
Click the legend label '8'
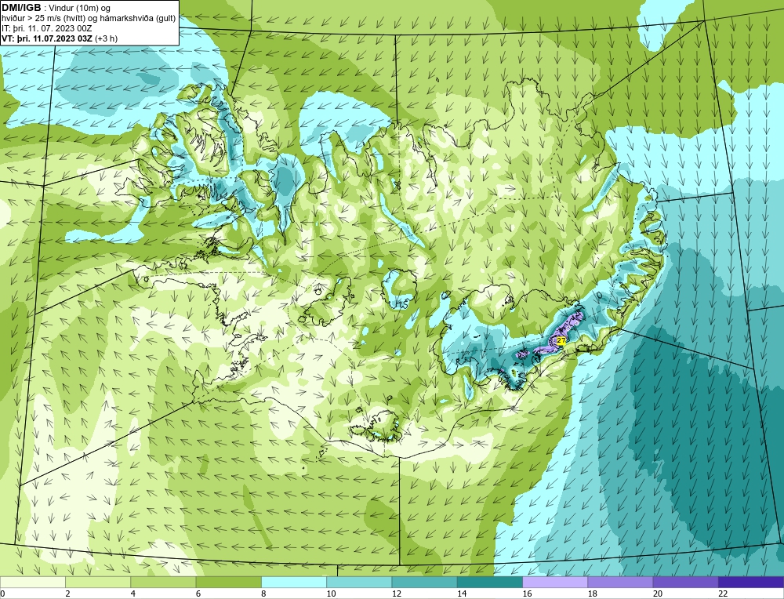tap(263, 594)
